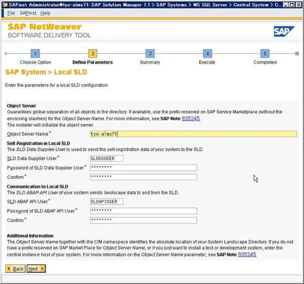Select step 4 Execute marker
The height and width of the screenshot is (284, 304).
[x=208, y=53]
